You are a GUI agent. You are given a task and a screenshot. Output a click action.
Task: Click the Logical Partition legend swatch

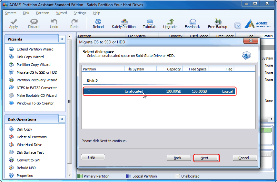pos(129,176)
